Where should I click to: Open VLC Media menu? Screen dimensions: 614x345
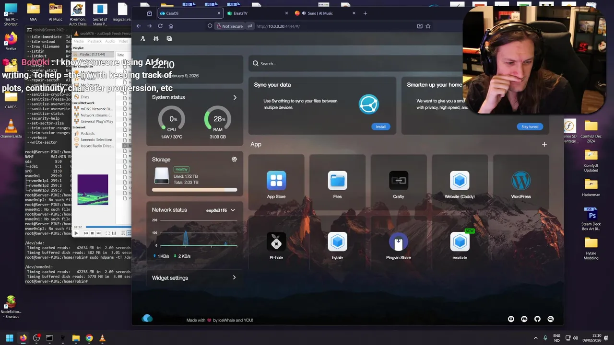[78, 41]
